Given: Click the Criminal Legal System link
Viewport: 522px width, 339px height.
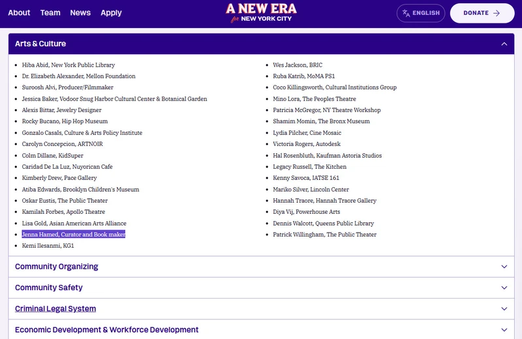Looking at the screenshot, I should (55, 309).
